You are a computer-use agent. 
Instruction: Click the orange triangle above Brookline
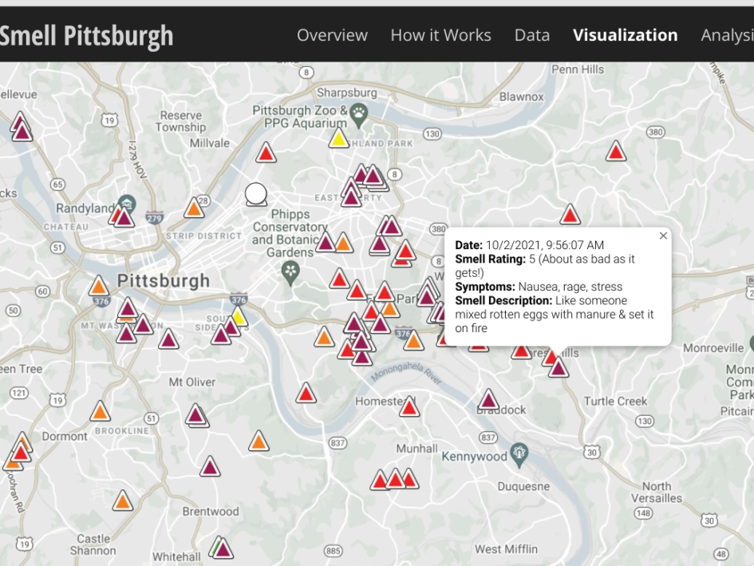click(100, 410)
